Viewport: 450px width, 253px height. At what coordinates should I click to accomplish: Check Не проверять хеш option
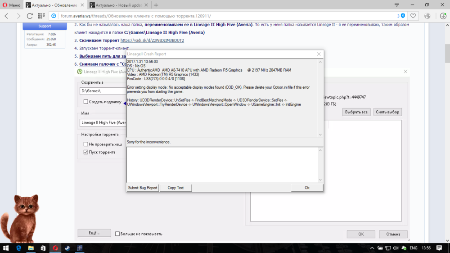(86, 144)
